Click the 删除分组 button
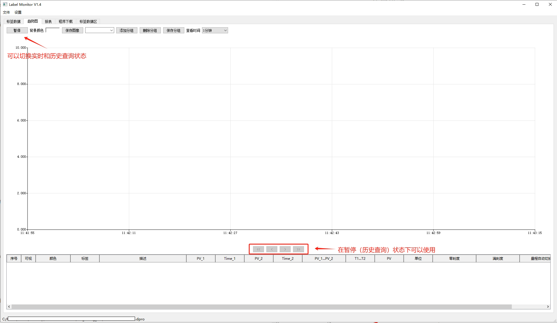Image resolution: width=557 pixels, height=323 pixels. (150, 30)
